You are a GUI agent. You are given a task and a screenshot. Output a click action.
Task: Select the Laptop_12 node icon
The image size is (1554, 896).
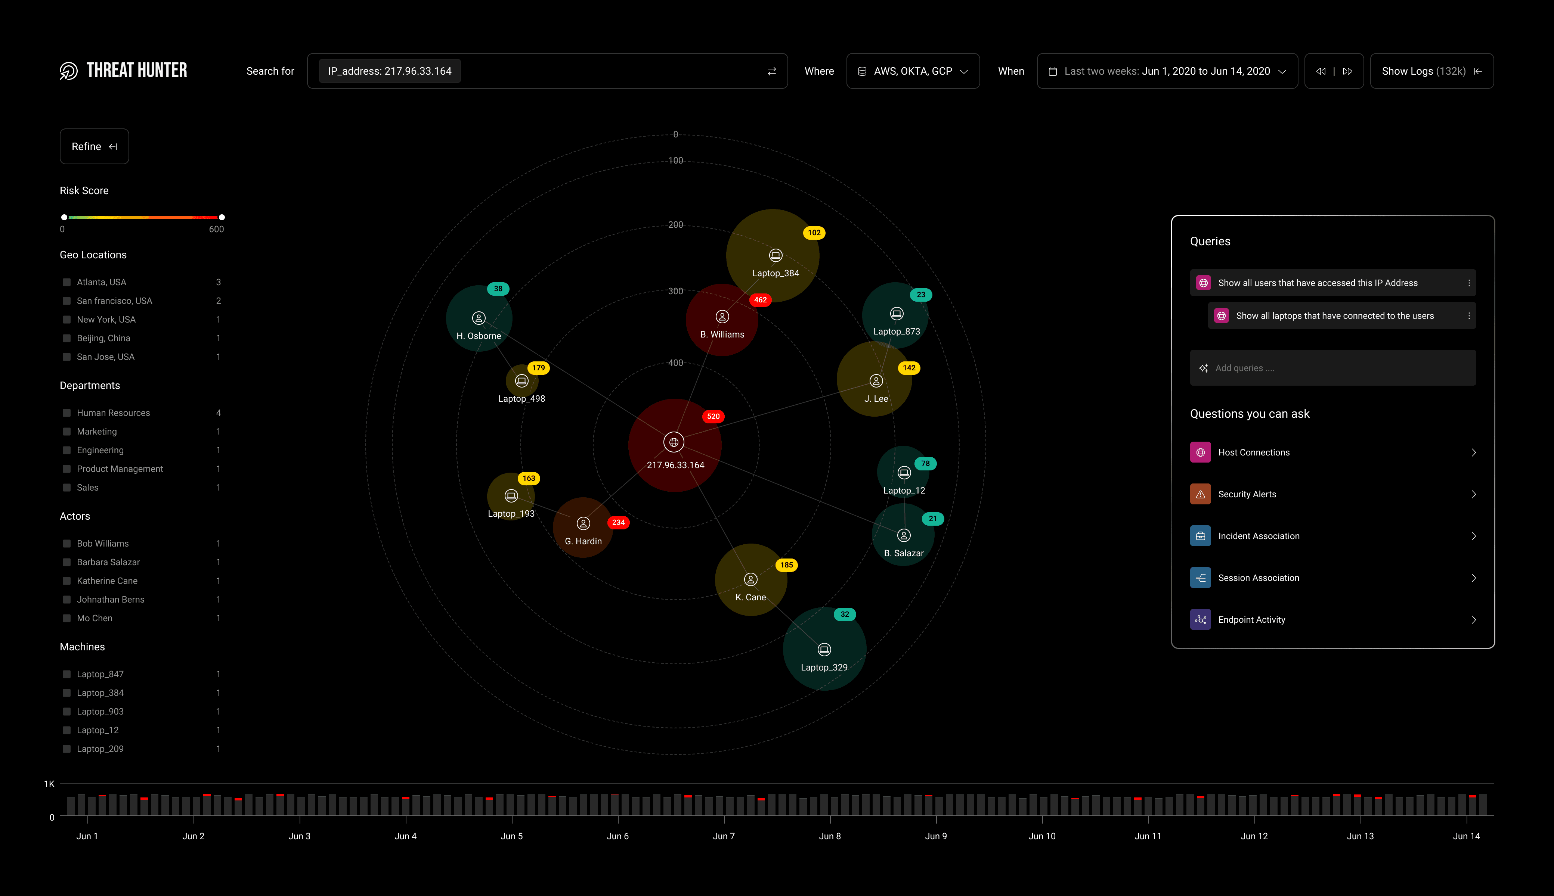coord(904,473)
